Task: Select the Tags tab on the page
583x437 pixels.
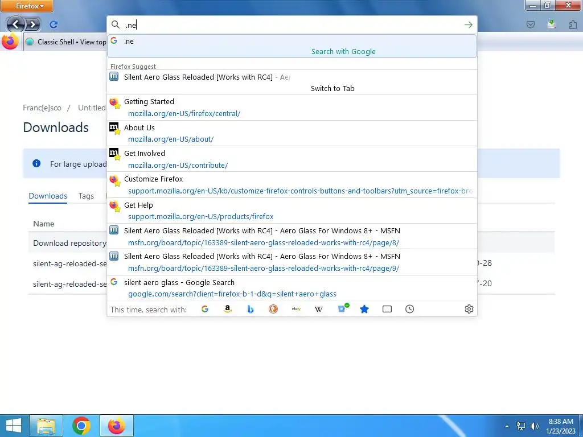Action: pyautogui.click(x=86, y=196)
